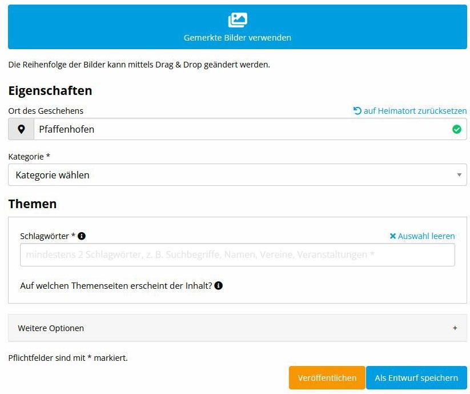Click the green checkmark validation icon
The width and height of the screenshot is (470, 394).
456,129
